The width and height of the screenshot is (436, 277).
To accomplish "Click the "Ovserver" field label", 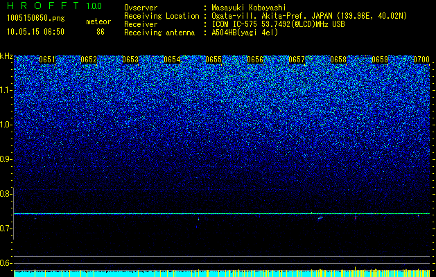I will [141, 8].
